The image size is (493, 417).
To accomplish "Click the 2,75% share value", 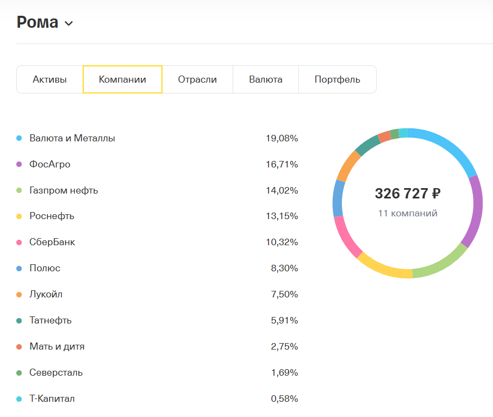I will coord(284,346).
